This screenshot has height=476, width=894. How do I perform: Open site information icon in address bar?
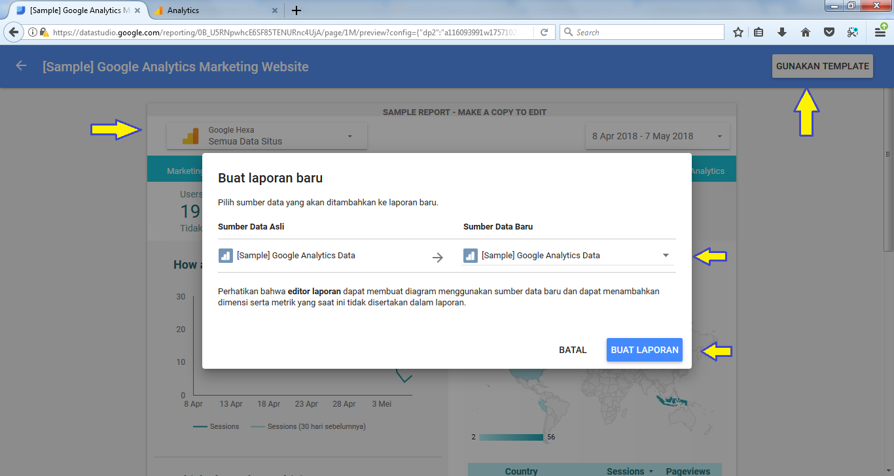(x=32, y=32)
